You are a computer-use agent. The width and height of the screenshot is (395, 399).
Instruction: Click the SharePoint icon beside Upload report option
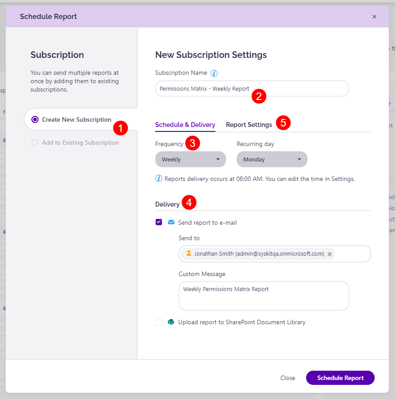point(171,322)
